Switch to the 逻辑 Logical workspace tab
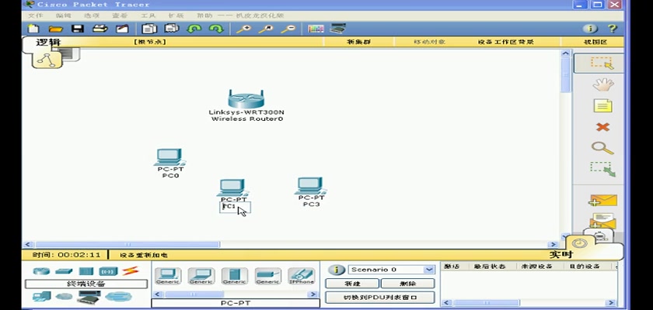 [48, 42]
